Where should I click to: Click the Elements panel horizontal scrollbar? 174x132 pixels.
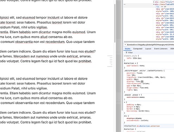(x=149, y=42)
